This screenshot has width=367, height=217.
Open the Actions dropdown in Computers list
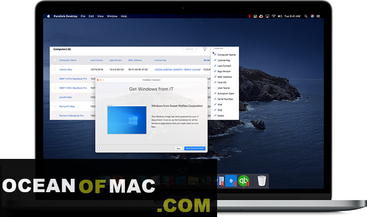(191, 49)
